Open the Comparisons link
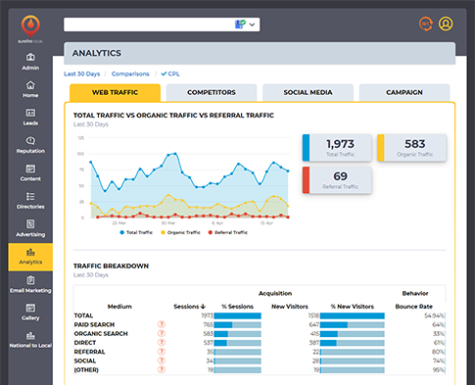This screenshot has width=475, height=385. coord(130,73)
